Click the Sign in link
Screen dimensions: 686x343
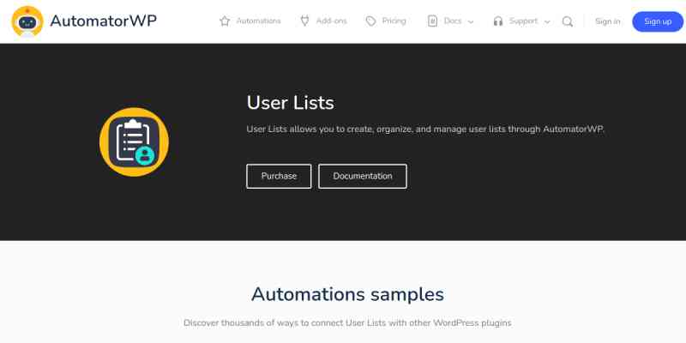tap(607, 21)
